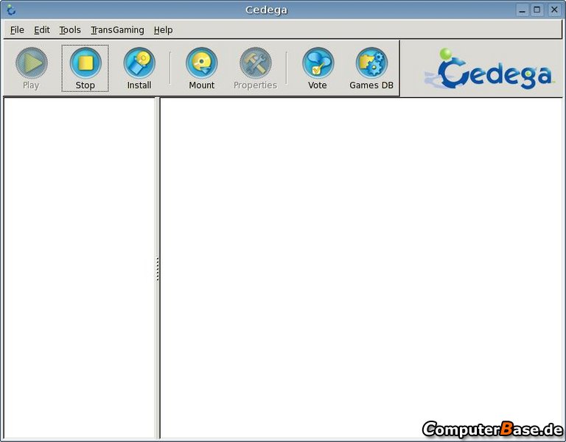566x442 pixels.
Task: Open the Tools menu
Action: tap(70, 30)
